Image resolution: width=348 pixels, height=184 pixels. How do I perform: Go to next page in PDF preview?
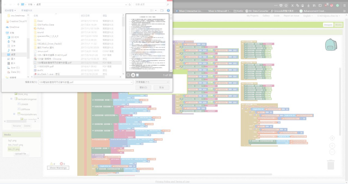point(133,75)
